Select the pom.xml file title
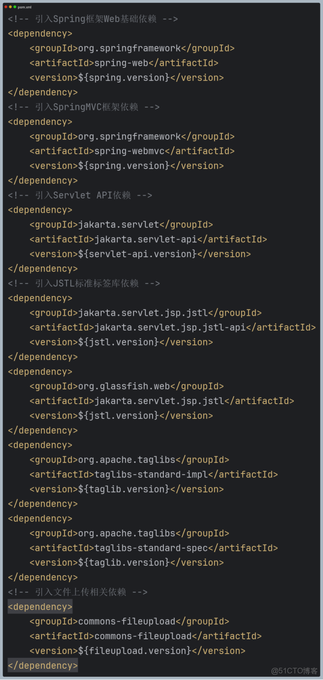Screen dimensions: 323x680 tap(25, 7)
